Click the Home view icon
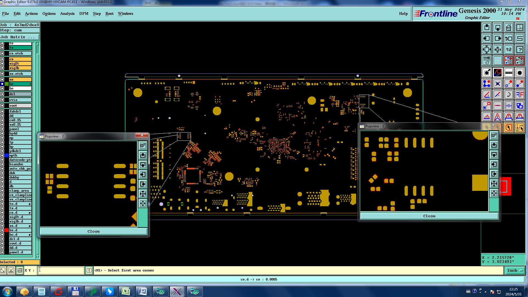528x297 pixels. coord(508,28)
